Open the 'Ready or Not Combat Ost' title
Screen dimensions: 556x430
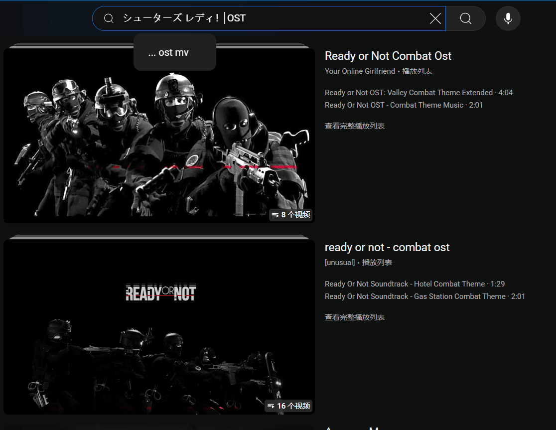coord(388,56)
